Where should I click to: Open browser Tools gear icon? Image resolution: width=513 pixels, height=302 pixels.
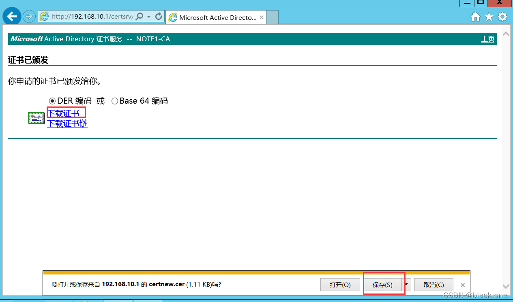point(502,17)
